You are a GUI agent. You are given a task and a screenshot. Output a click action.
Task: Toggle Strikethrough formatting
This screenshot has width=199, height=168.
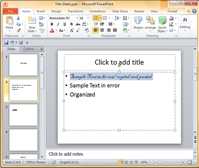(78, 24)
